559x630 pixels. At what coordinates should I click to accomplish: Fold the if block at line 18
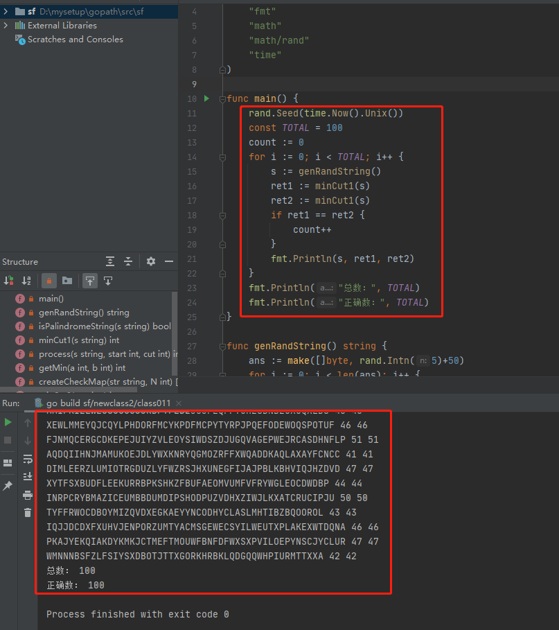click(222, 216)
